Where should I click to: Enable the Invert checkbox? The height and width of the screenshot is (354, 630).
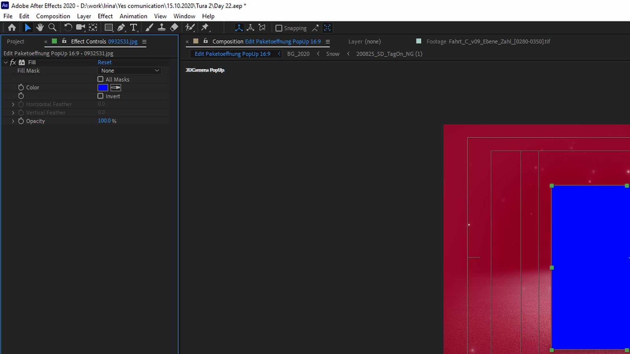tap(100, 96)
